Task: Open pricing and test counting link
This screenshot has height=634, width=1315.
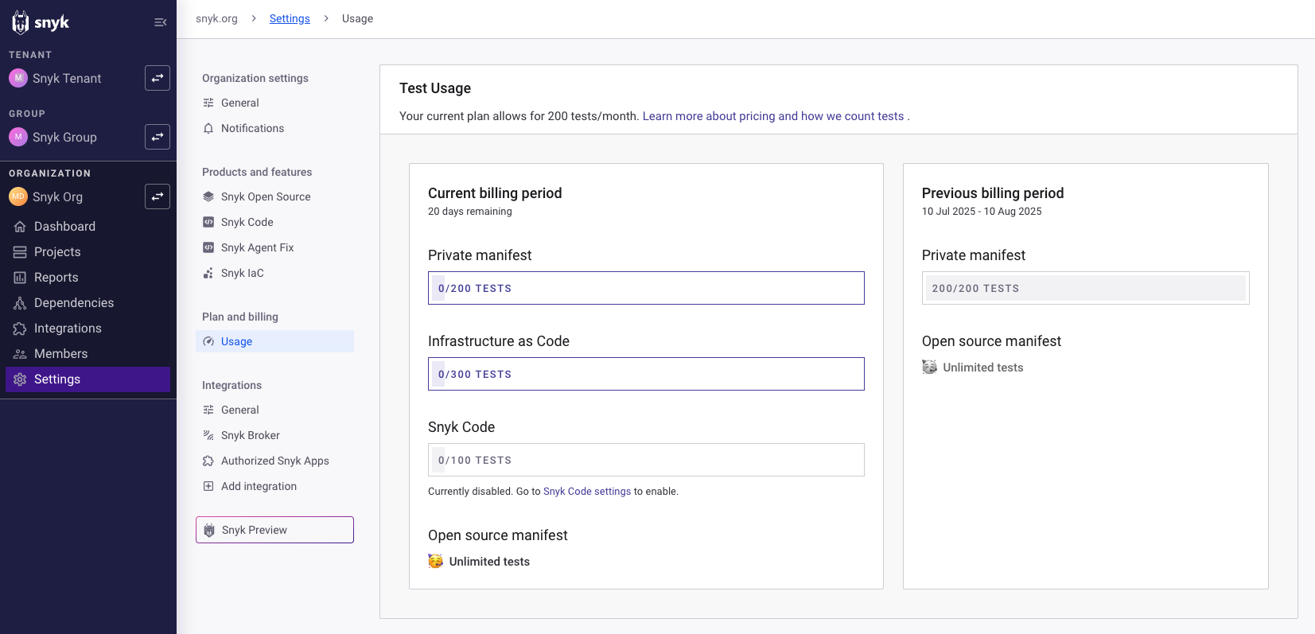Action: coord(772,116)
